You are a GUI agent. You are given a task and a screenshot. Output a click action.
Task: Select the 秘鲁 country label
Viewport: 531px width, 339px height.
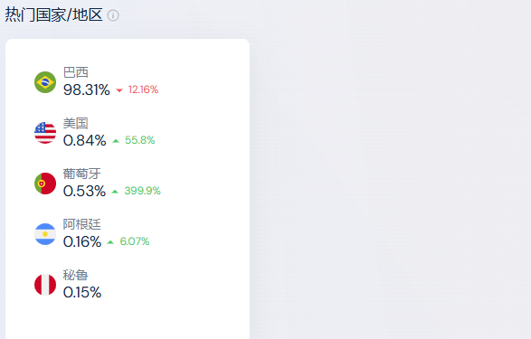tap(76, 275)
